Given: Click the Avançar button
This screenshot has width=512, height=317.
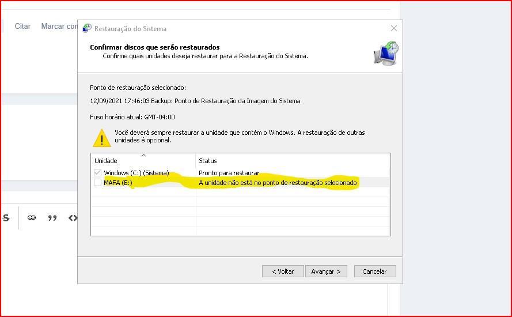Looking at the screenshot, I should click(x=326, y=271).
